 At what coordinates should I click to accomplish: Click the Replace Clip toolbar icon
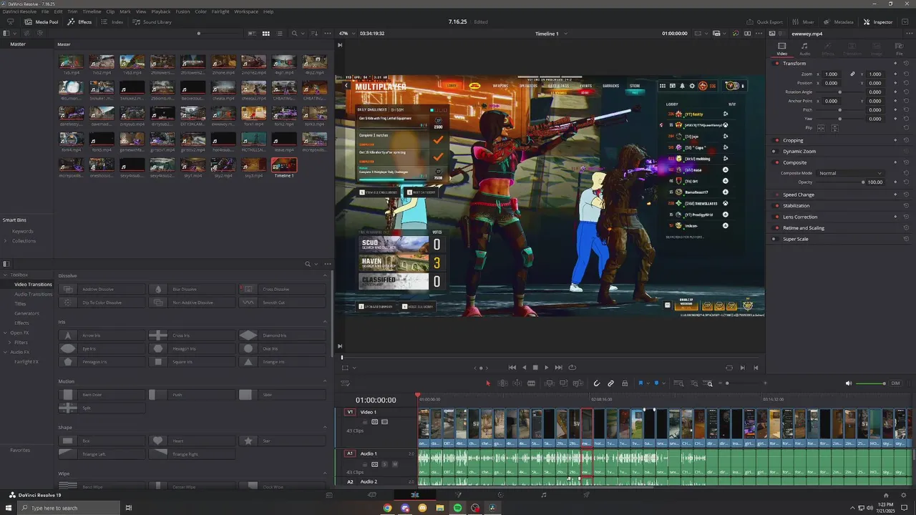click(x=577, y=383)
